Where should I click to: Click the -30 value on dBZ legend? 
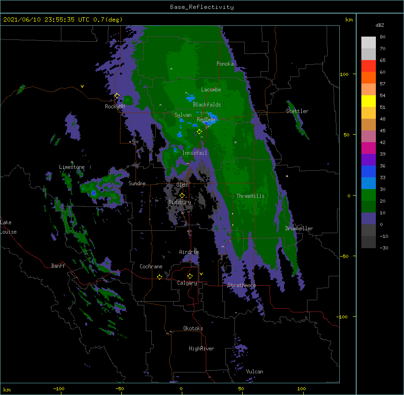tap(384, 248)
